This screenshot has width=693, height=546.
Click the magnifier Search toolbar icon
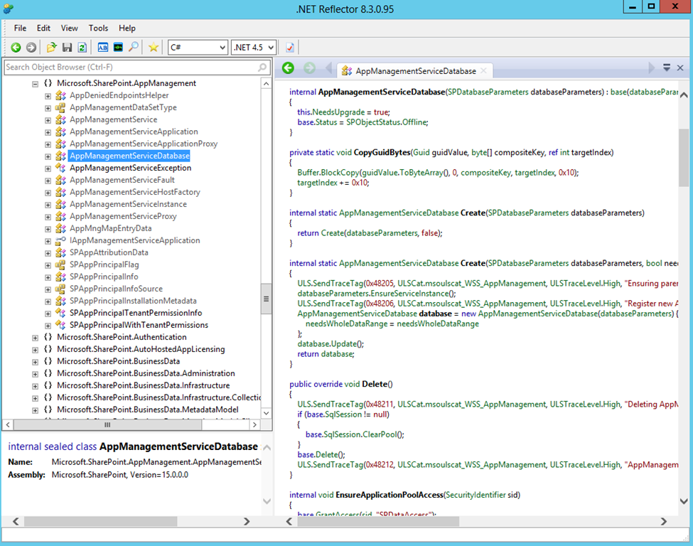pos(133,47)
